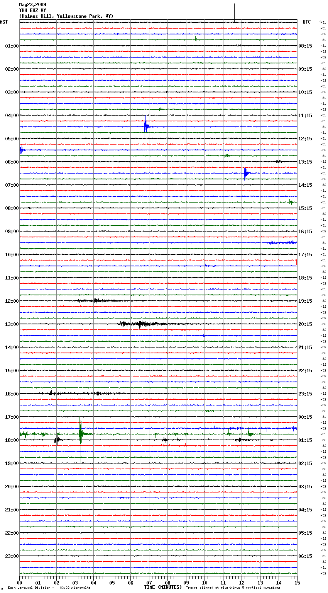
Task: Click minute 12 on the bottom time axis
Action: click(x=242, y=583)
